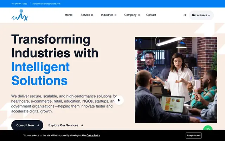Expand the Service dropdown indicator
The height and width of the screenshot is (141, 225).
coord(92,15)
